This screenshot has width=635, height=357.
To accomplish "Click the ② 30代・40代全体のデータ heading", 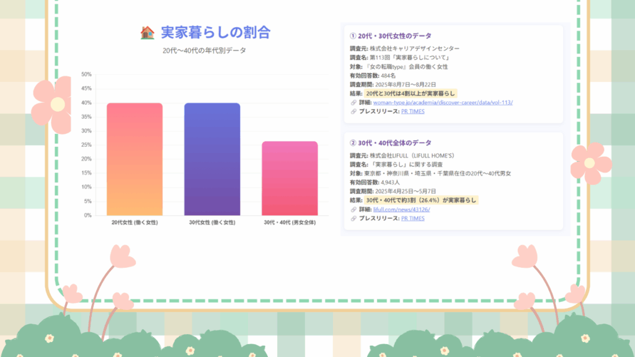I will (x=390, y=143).
